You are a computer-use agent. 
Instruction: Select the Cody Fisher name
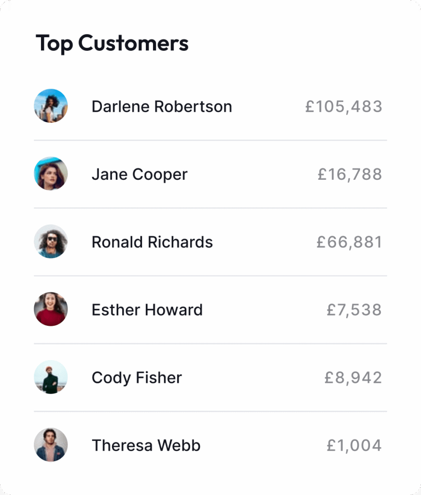[x=137, y=378]
